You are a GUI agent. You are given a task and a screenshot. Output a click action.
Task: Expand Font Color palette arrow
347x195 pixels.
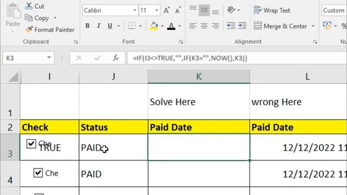[179, 26]
